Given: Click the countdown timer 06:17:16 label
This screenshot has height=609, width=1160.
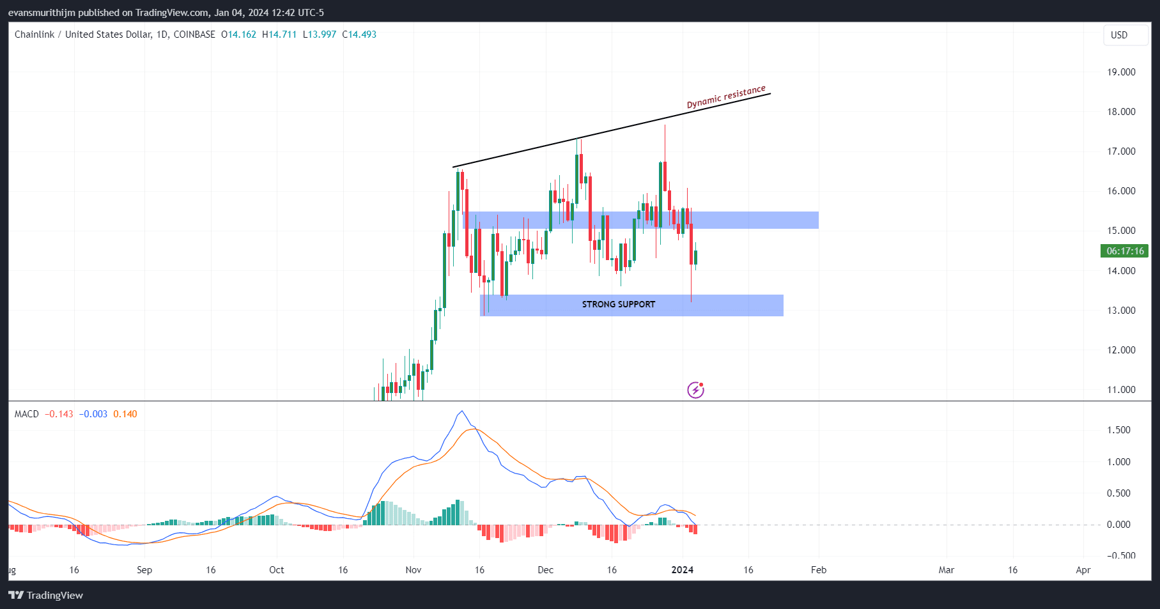Looking at the screenshot, I should coord(1125,251).
